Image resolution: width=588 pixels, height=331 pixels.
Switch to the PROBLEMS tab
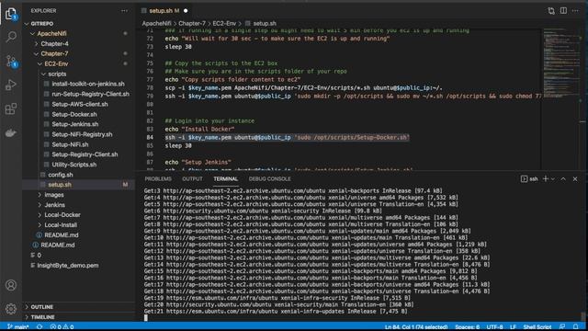click(x=158, y=179)
